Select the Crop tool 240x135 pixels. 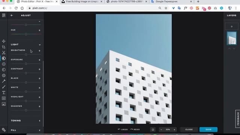[4, 47]
